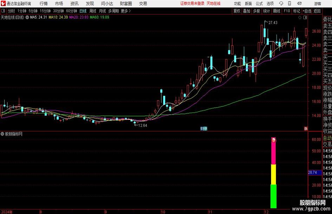The width and height of the screenshot is (332, 214).
Task: Switch to 5分钟 period tab
Action: pyautogui.click(x=33, y=11)
